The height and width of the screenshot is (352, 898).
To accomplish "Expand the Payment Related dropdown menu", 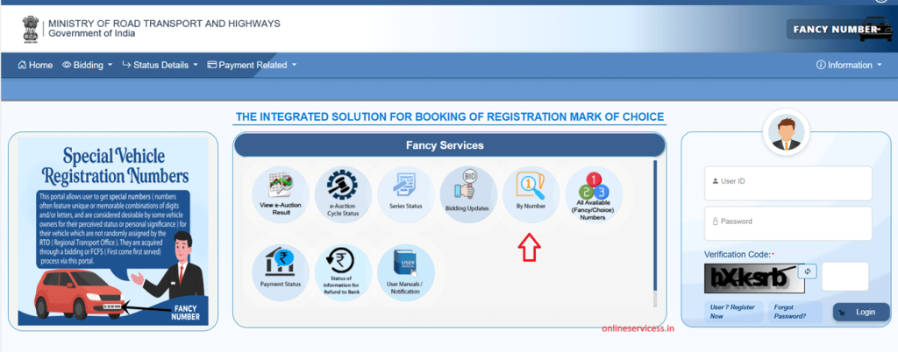I will pyautogui.click(x=252, y=65).
